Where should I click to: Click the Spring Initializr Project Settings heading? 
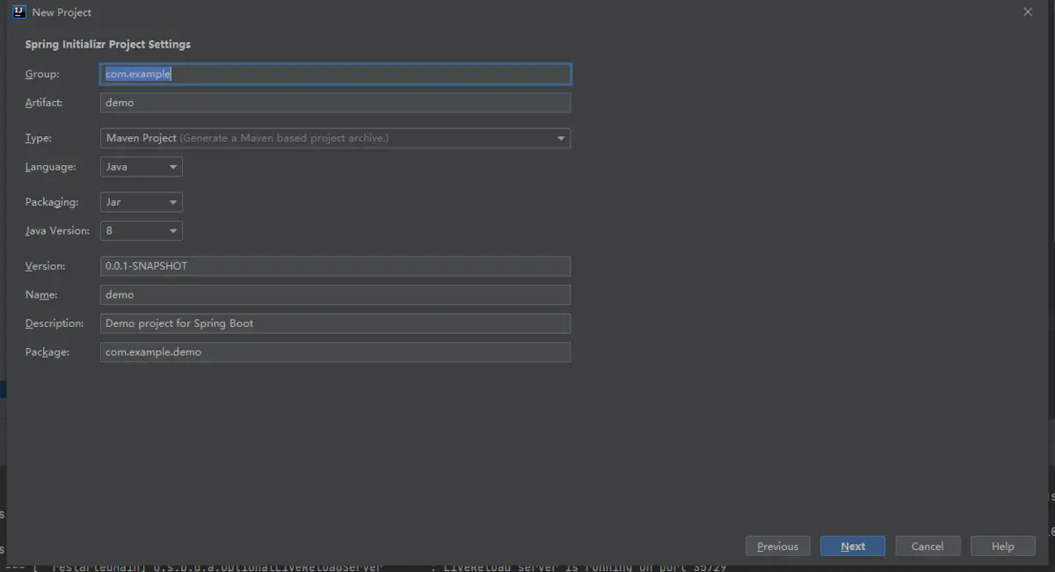(107, 44)
